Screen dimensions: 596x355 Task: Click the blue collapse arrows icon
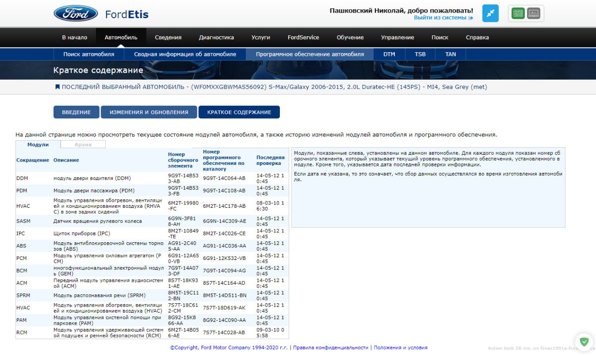[490, 14]
